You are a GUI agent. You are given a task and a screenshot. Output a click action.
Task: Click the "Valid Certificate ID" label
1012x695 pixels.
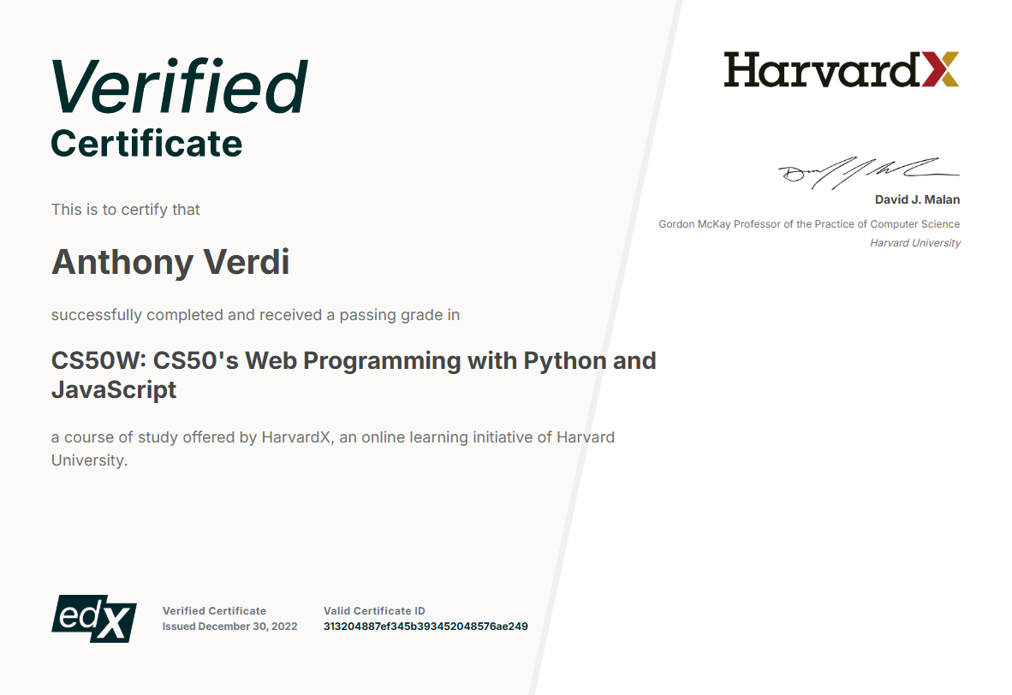click(x=374, y=611)
